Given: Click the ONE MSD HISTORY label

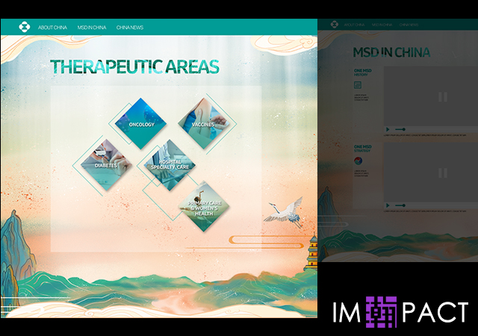Looking at the screenshot, I should tap(362, 72).
